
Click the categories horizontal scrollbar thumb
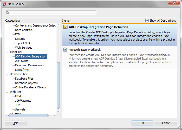[28, 116]
